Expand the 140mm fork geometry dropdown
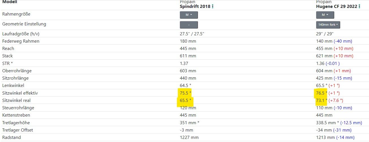The height and width of the screenshot is (142, 369). coord(328,25)
